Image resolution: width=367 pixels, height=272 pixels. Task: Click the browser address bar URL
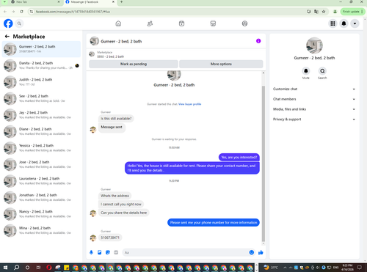click(73, 12)
